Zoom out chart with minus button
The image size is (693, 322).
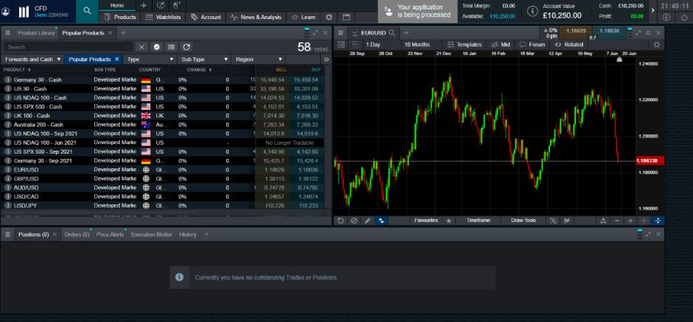pyautogui.click(x=617, y=221)
